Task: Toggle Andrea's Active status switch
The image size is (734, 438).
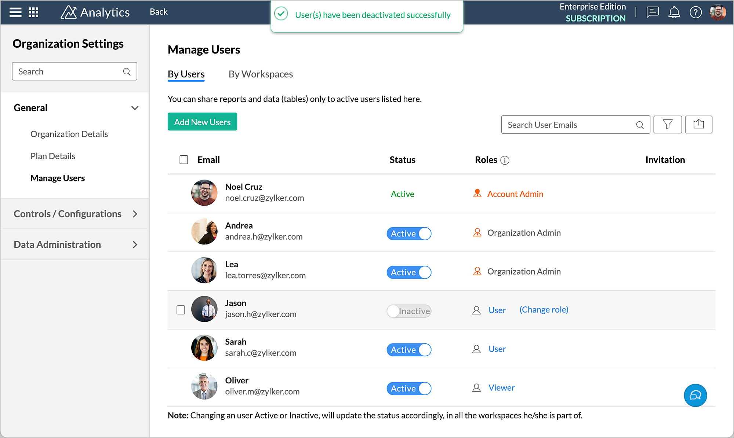Action: pos(409,233)
